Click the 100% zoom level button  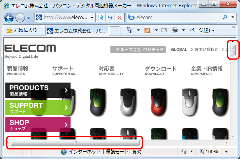209,151
